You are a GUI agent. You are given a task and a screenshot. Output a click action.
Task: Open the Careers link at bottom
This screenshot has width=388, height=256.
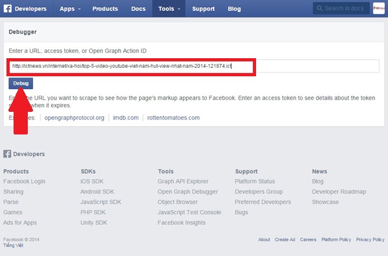[x=308, y=239]
